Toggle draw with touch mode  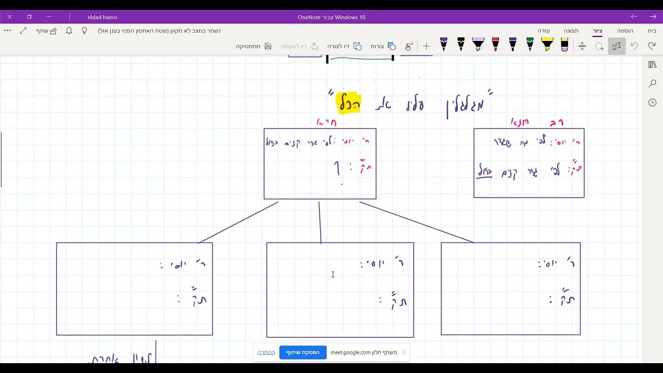click(x=409, y=46)
